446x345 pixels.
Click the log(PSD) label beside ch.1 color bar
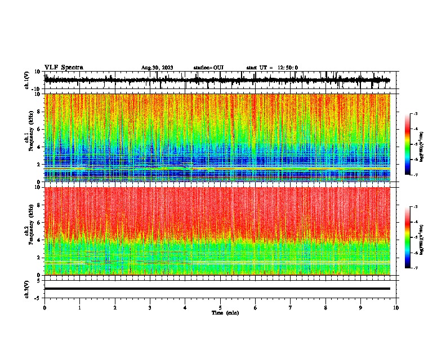click(x=421, y=147)
